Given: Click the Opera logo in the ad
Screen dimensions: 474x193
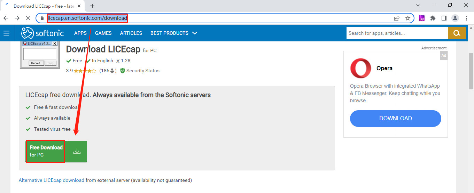Looking at the screenshot, I should (x=360, y=68).
